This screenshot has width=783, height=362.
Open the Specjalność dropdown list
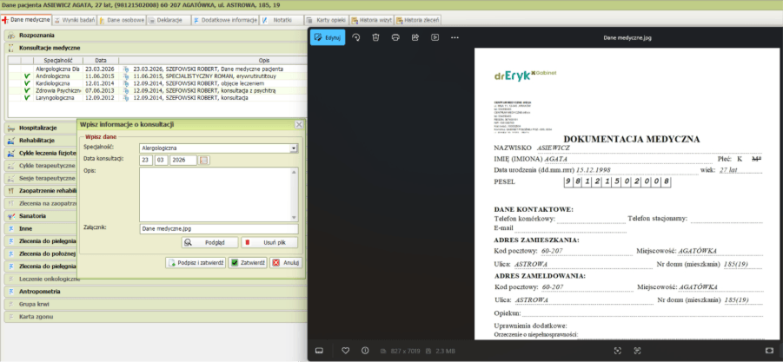[x=295, y=148]
